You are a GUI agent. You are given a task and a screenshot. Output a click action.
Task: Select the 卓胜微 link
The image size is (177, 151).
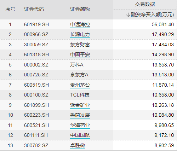pyautogui.click(x=78, y=145)
